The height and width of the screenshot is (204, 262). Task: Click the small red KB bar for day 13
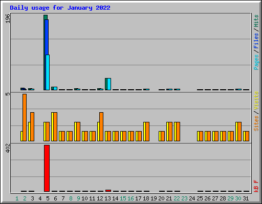pos(108,191)
